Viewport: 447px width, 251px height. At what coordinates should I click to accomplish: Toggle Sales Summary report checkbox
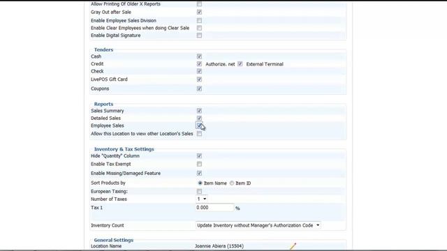[199, 111]
